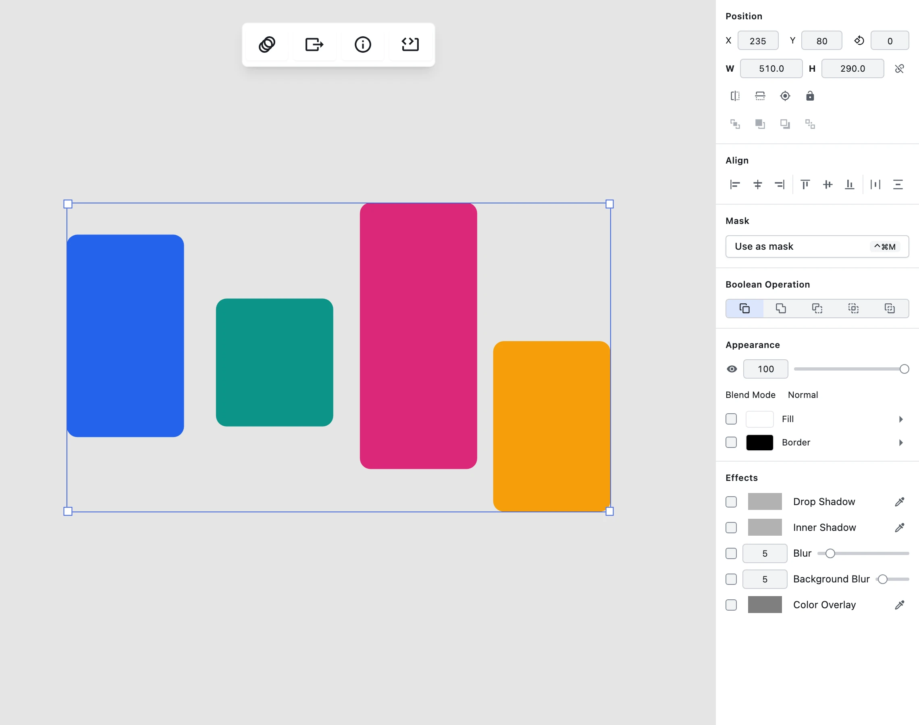
Task: Open the info icon in floating toolbar
Action: click(363, 45)
